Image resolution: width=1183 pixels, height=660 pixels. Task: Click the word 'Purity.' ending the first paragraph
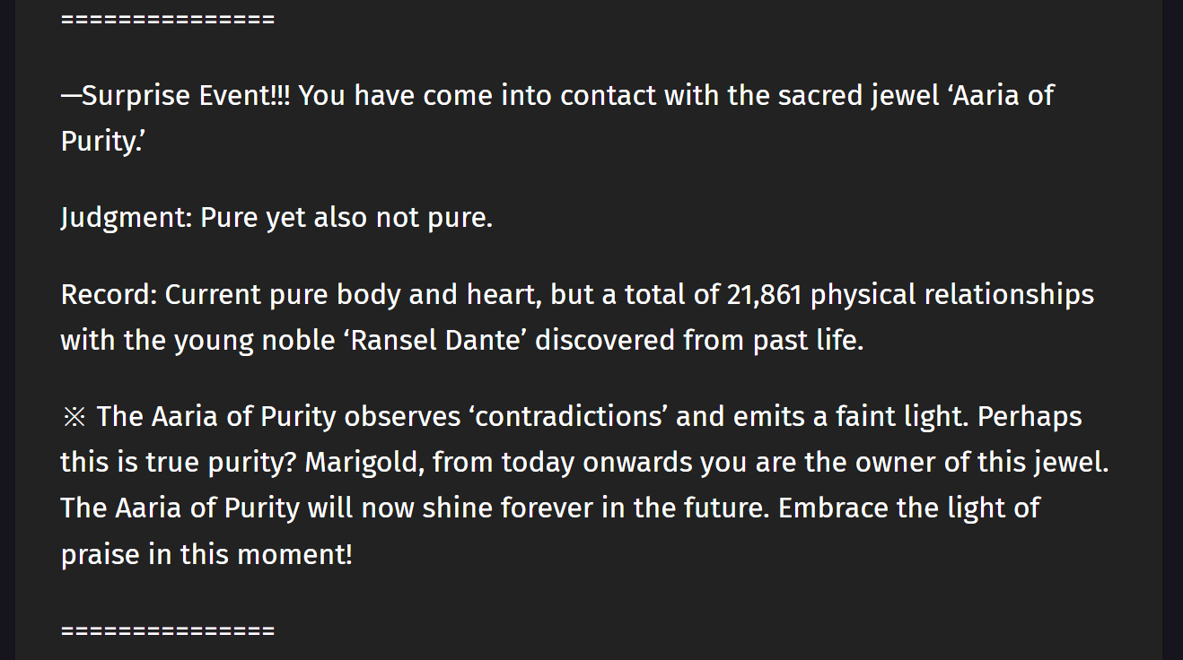coord(101,141)
